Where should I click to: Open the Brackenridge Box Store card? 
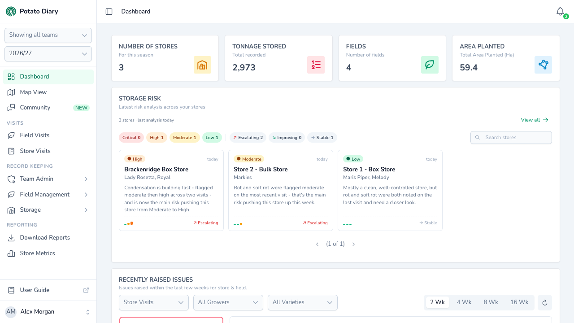[x=171, y=191]
